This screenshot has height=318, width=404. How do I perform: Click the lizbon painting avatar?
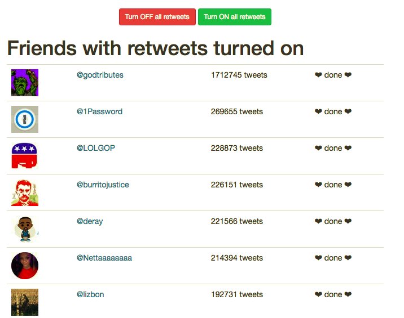[25, 302]
